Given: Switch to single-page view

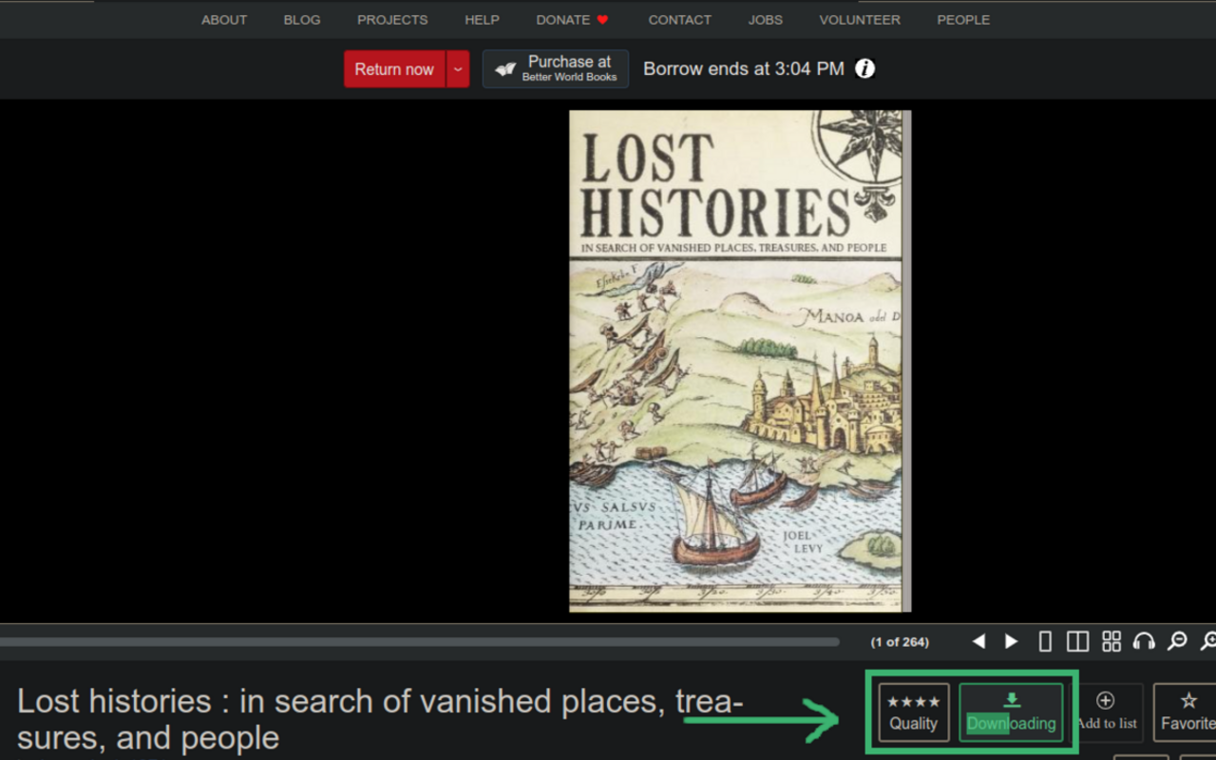Looking at the screenshot, I should point(1045,641).
